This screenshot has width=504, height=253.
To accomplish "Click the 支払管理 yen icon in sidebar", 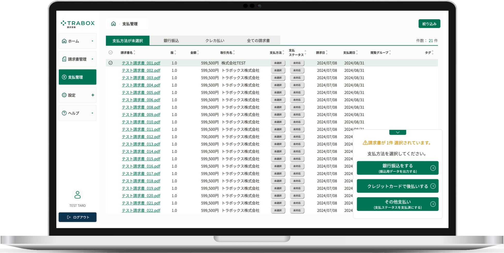I will (64, 77).
